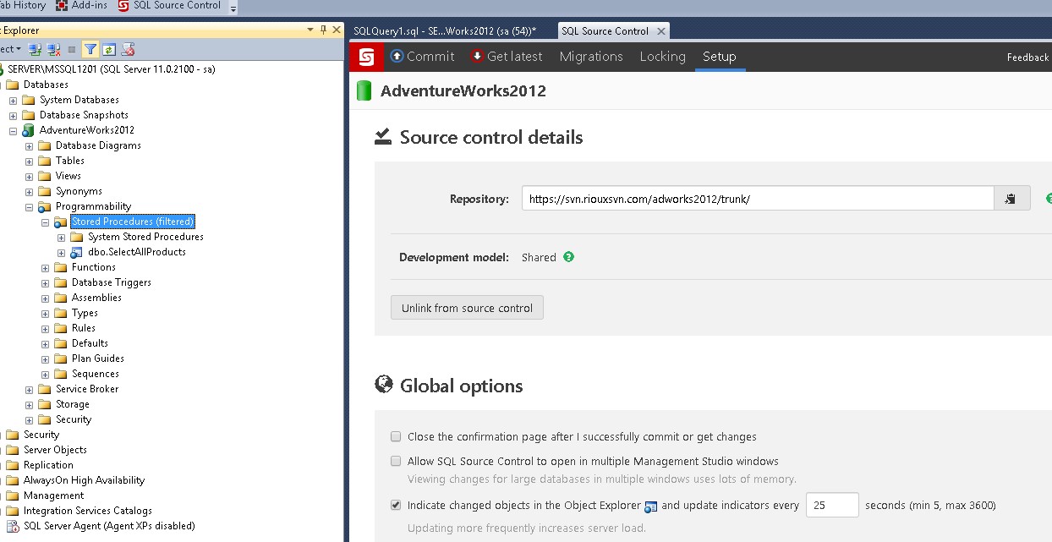Select the Stored Procedures (filtered) item
This screenshot has width=1052, height=542.
tap(133, 222)
